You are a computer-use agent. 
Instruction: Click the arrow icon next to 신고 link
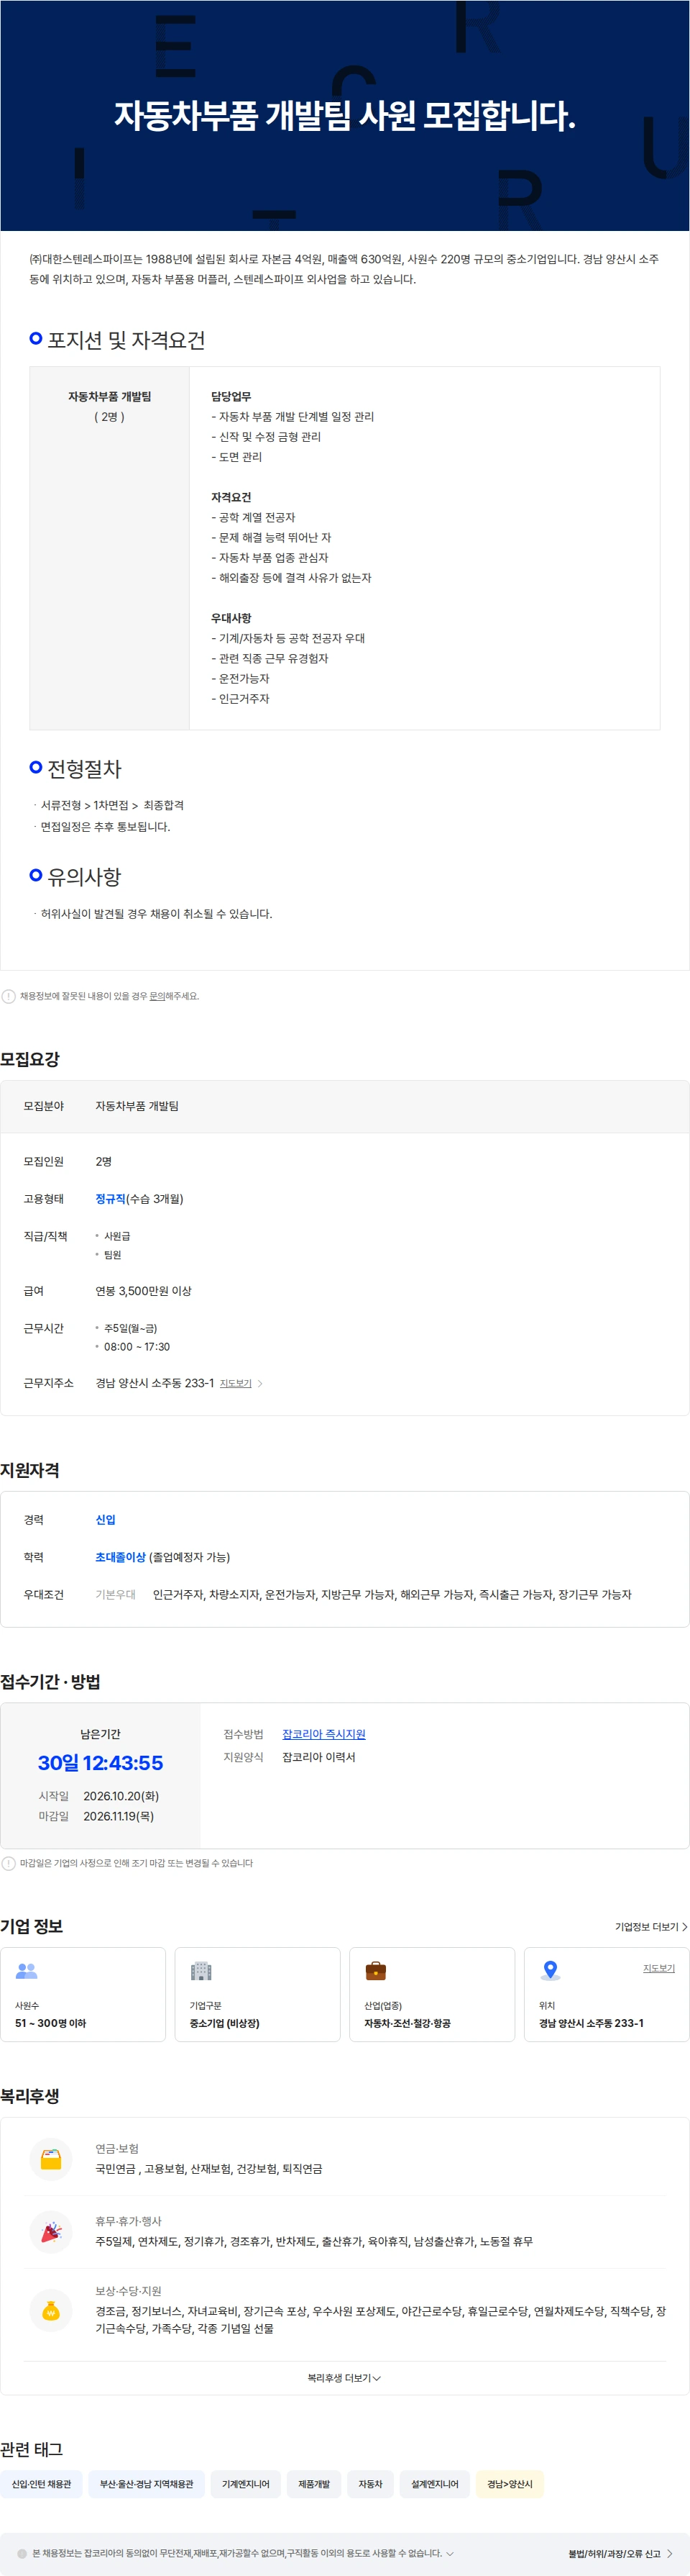tap(669, 2553)
